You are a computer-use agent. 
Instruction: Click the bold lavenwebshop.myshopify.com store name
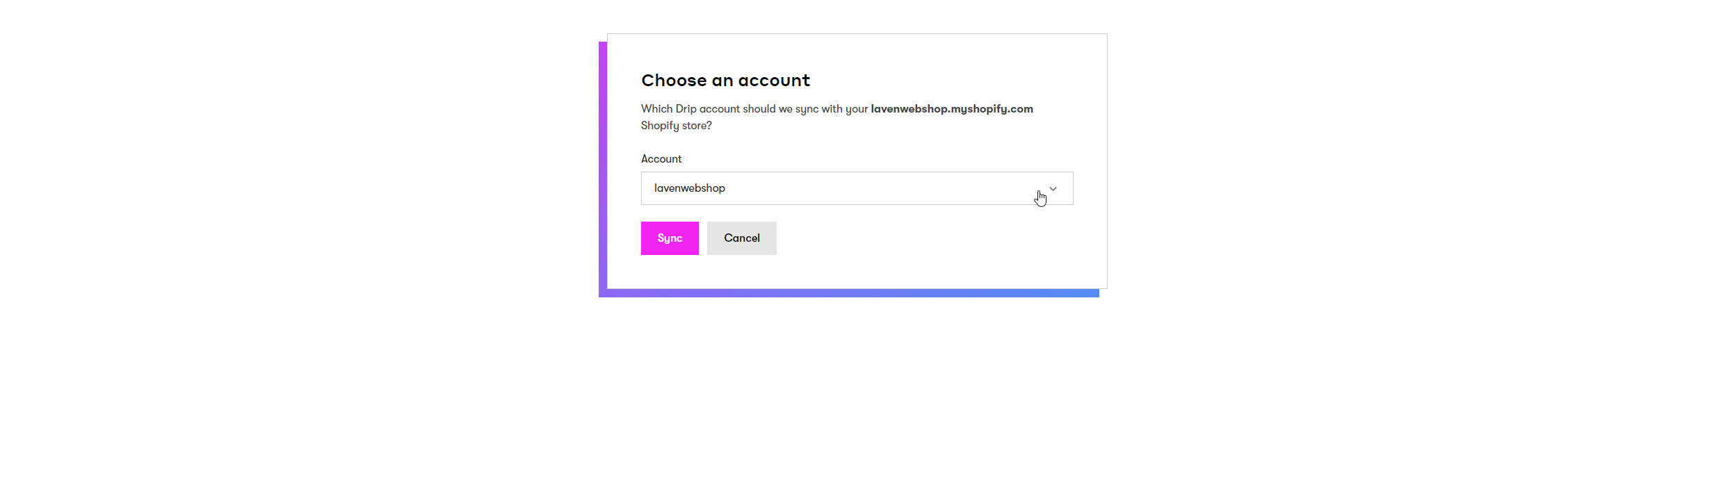point(951,109)
